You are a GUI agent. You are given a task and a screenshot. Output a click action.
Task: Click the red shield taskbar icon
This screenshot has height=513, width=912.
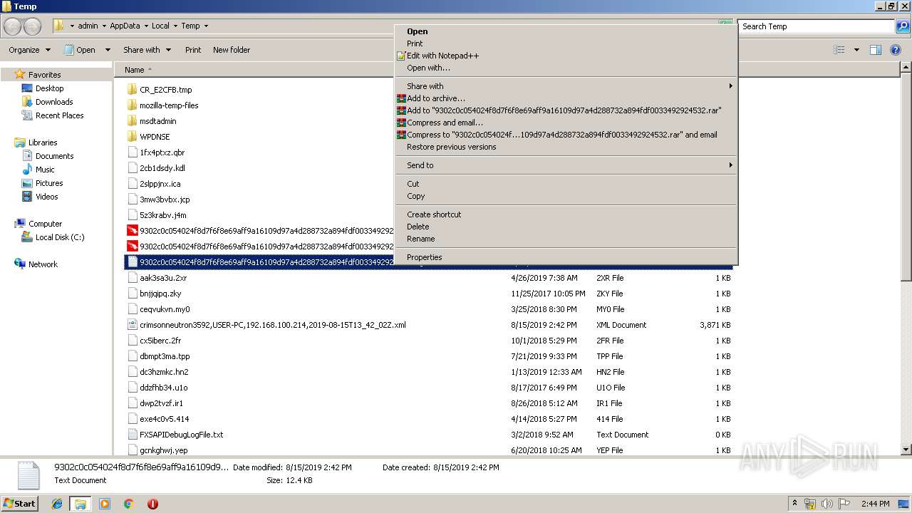pyautogui.click(x=152, y=504)
